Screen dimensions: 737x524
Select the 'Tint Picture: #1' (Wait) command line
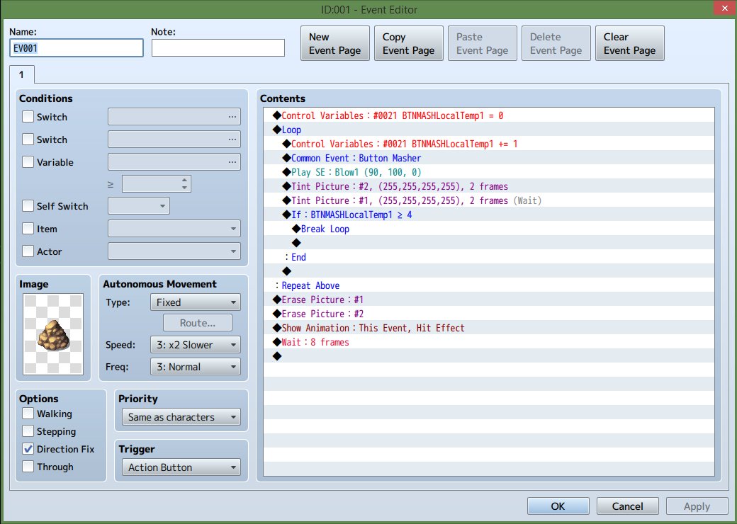(x=489, y=200)
